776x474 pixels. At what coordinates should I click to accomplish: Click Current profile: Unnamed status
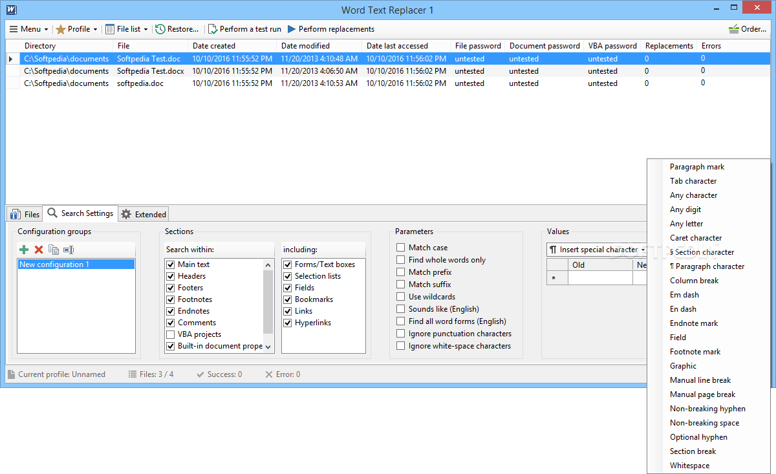tap(56, 374)
